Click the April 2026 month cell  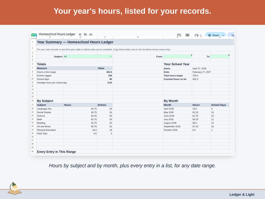coord(169,109)
